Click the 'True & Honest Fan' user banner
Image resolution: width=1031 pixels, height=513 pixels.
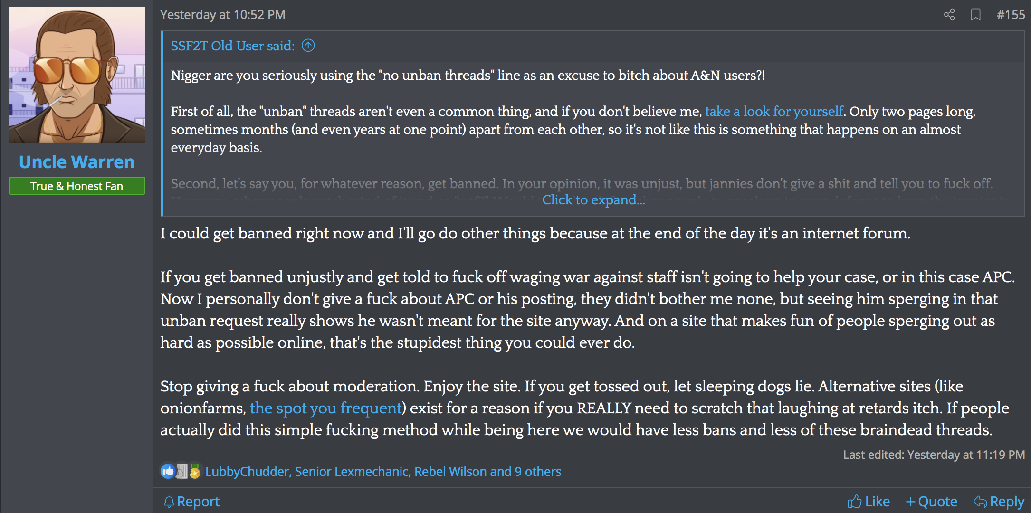77,186
